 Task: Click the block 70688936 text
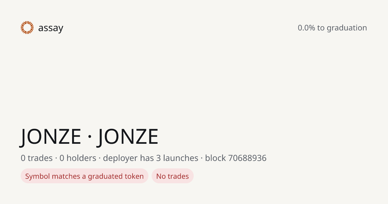[x=236, y=158]
